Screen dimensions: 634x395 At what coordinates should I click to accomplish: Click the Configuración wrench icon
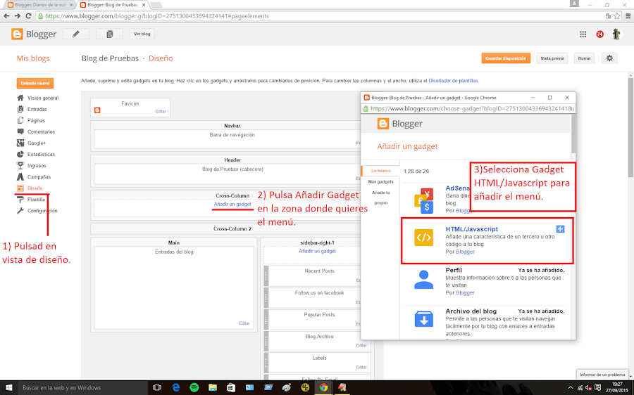[20, 211]
